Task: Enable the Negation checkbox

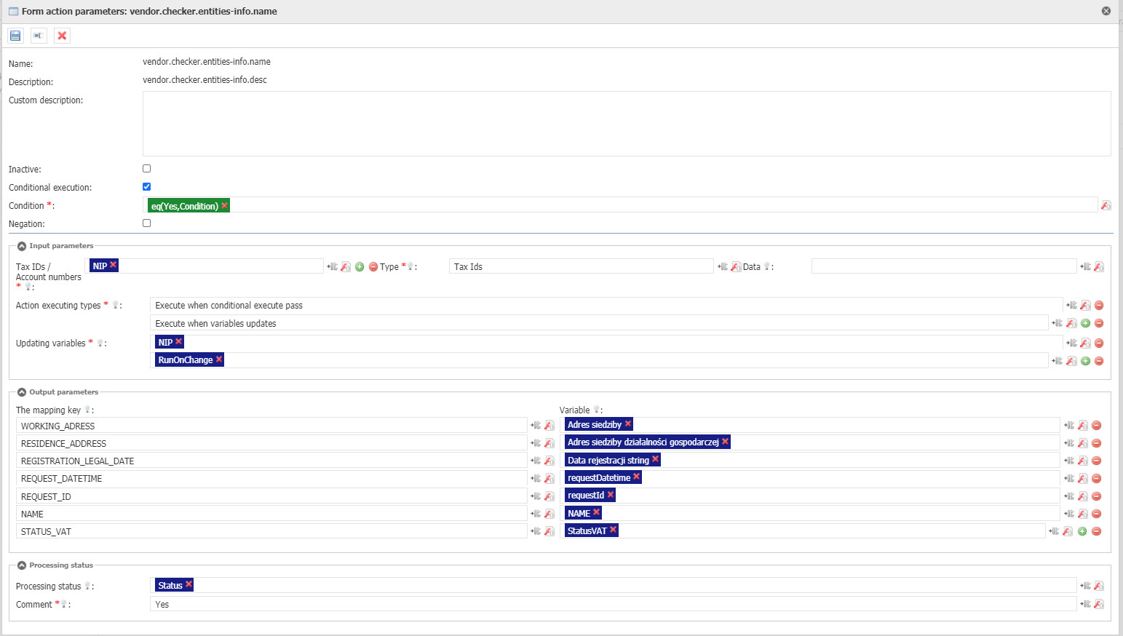Action: coord(146,223)
